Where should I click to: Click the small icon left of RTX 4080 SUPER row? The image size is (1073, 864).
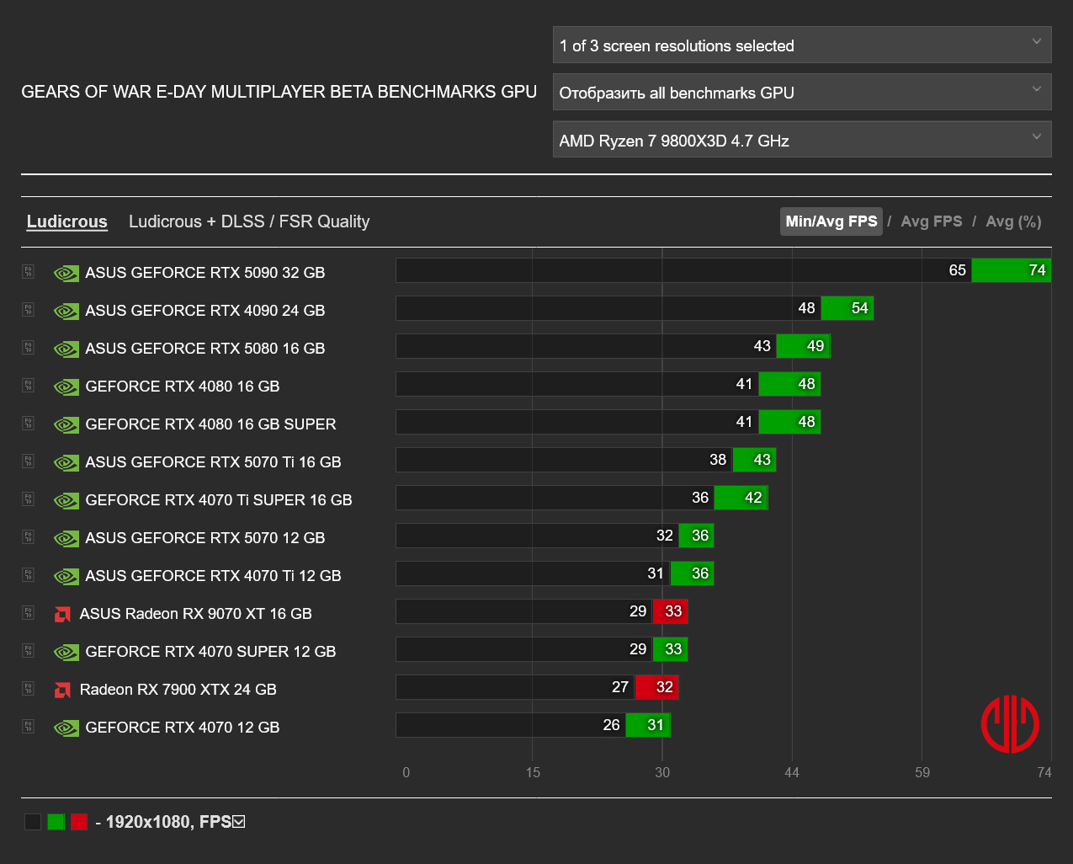[28, 423]
